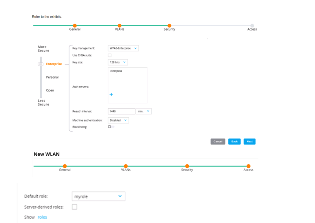
Task: Add an auth server with plus icon
Action: click(111, 94)
